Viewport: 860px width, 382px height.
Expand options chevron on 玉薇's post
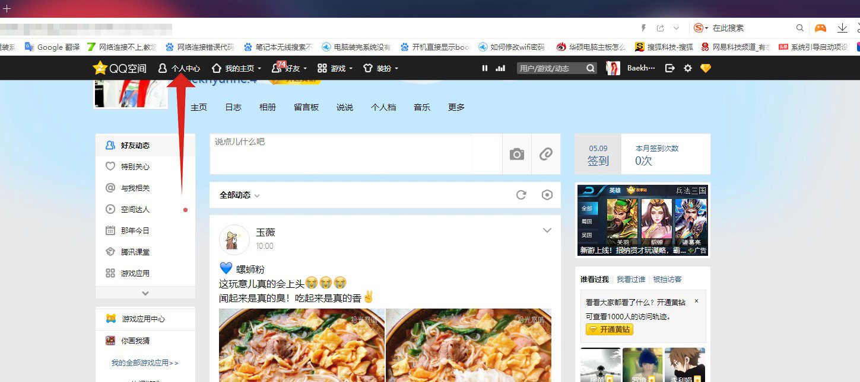click(547, 230)
